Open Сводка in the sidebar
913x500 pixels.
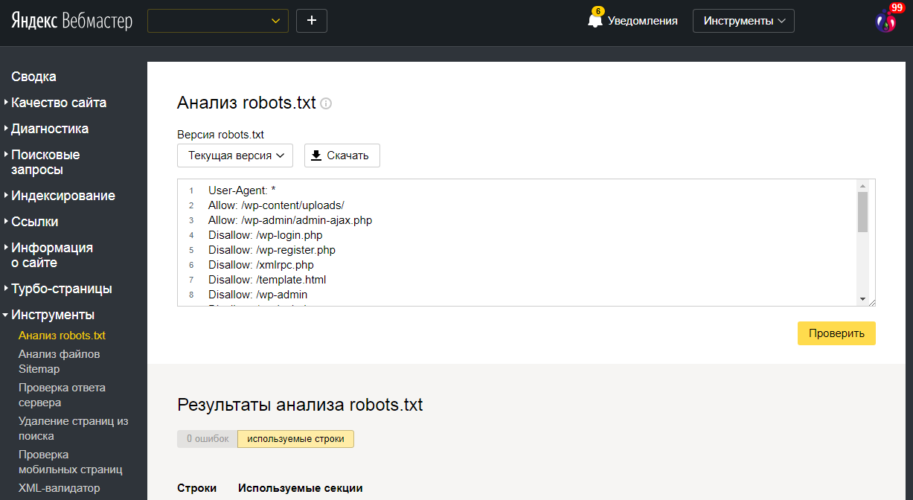(33, 77)
